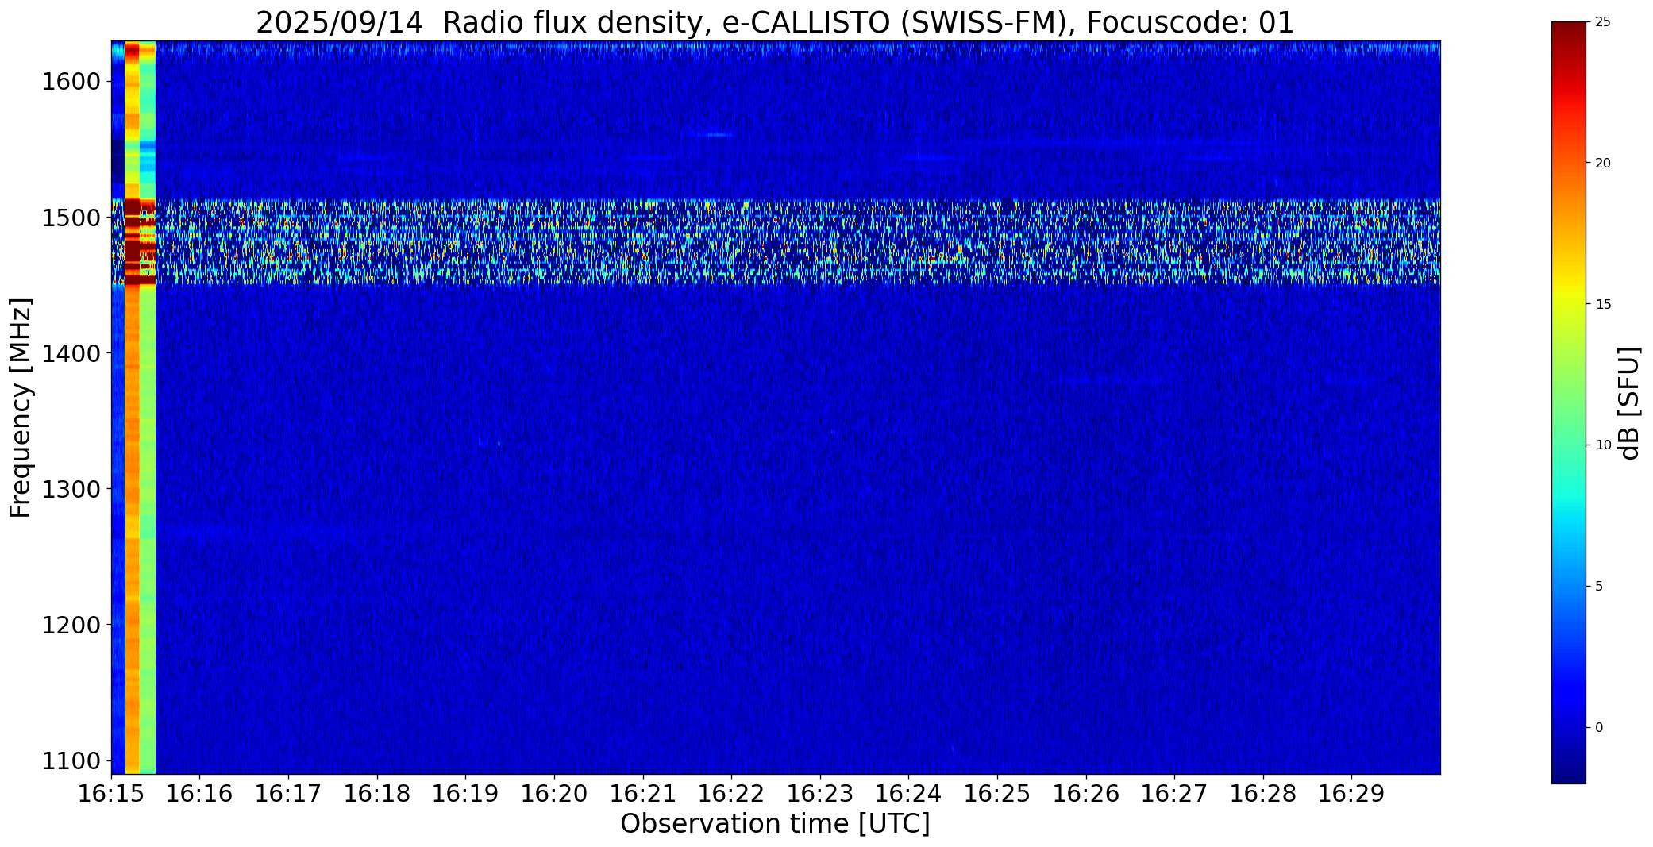Viewport: 1653px width, 847px height.
Task: Click the 16:17 time tick label
Action: (288, 794)
